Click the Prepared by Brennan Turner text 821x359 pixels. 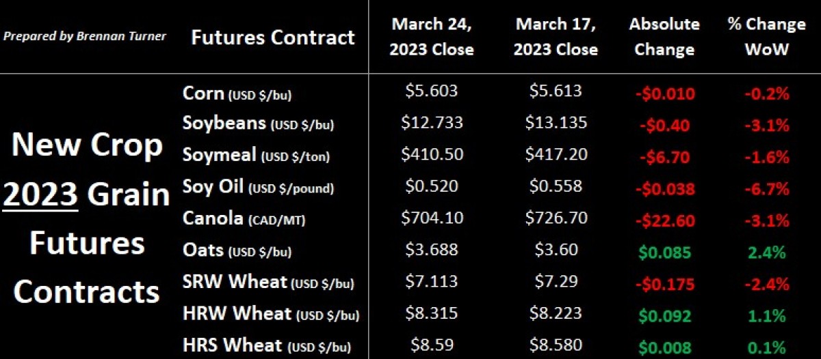pyautogui.click(x=85, y=36)
